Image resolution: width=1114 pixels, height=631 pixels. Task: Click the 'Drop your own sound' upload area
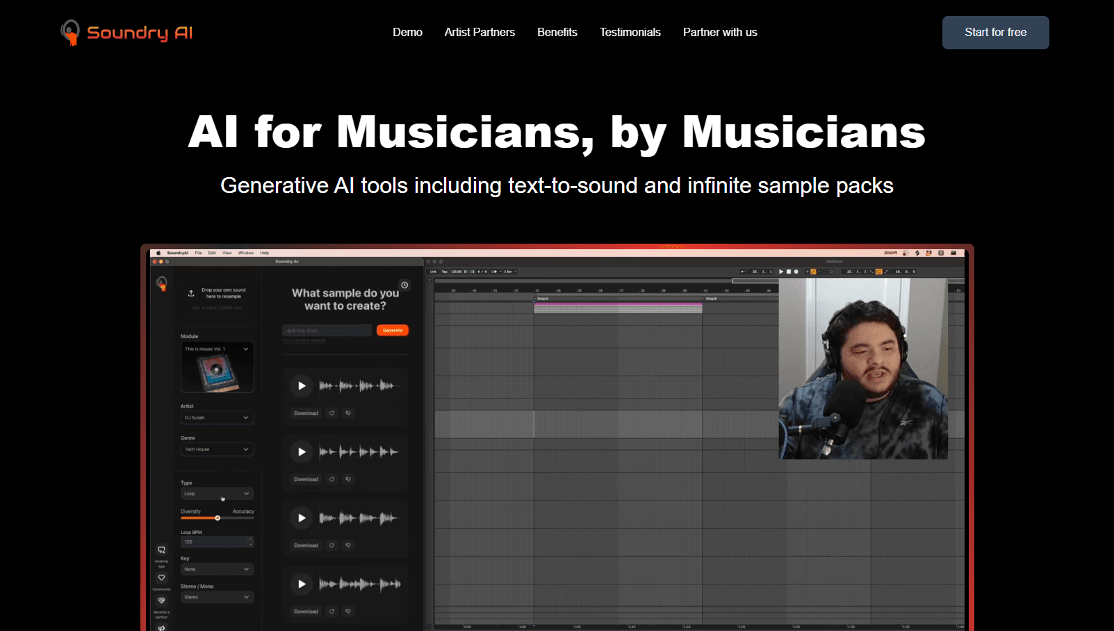[217, 298]
